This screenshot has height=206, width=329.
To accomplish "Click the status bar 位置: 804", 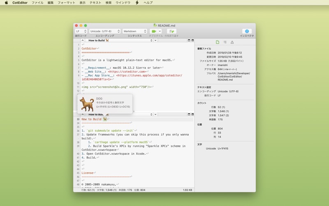I will pyautogui.click(x=140, y=190).
